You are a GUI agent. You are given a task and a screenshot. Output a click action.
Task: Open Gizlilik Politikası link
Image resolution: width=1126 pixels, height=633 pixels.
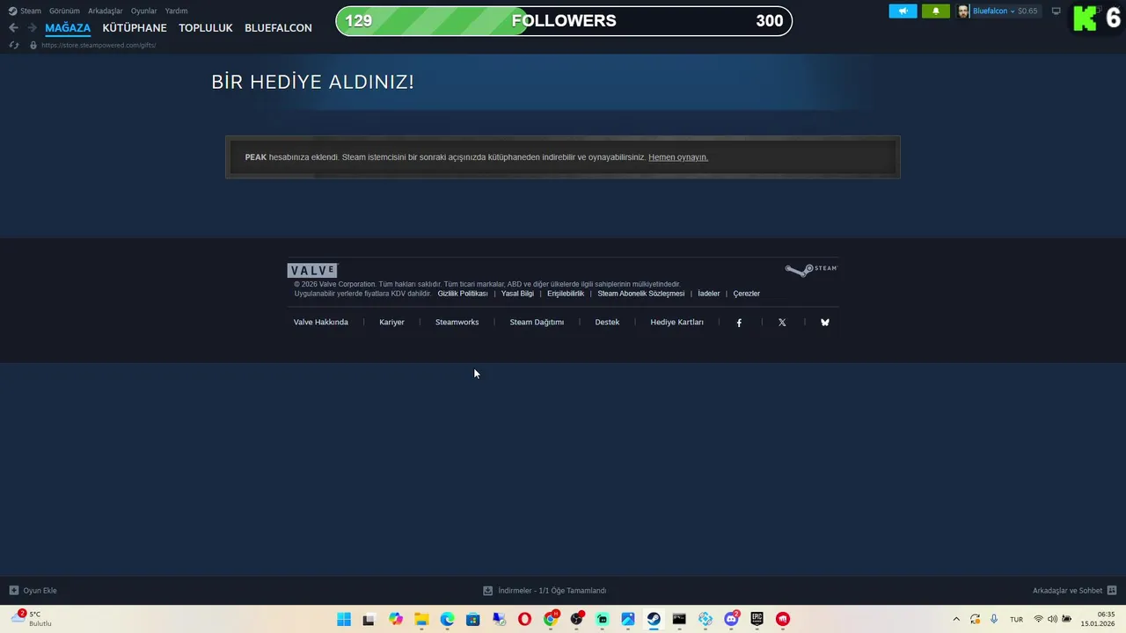(463, 294)
